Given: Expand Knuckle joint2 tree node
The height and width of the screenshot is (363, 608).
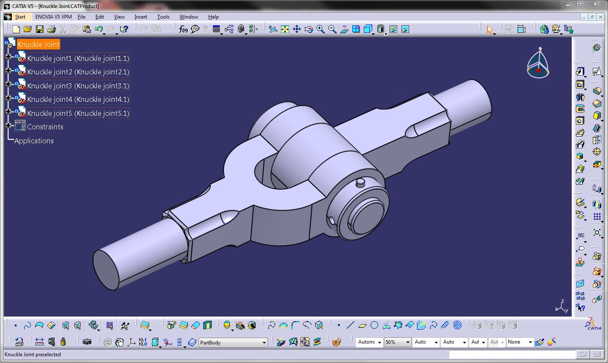Looking at the screenshot, I should pos(8,70).
